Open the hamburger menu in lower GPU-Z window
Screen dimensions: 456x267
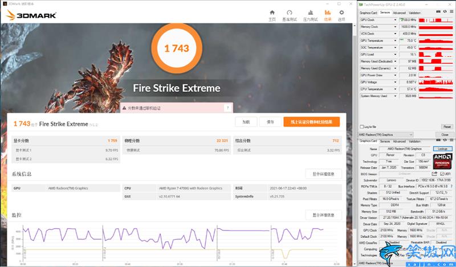tap(451, 140)
